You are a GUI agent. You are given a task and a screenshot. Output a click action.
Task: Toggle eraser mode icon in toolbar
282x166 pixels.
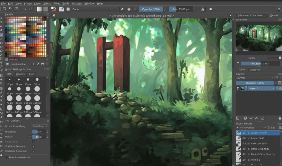(x=122, y=9)
